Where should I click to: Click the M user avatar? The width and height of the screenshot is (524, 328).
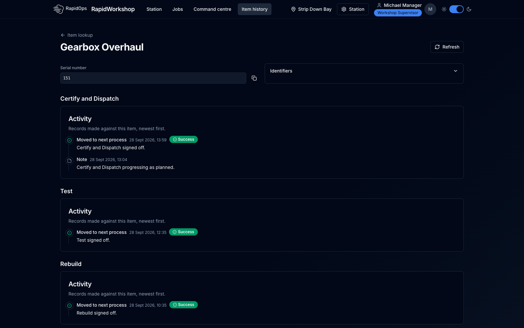(430, 9)
